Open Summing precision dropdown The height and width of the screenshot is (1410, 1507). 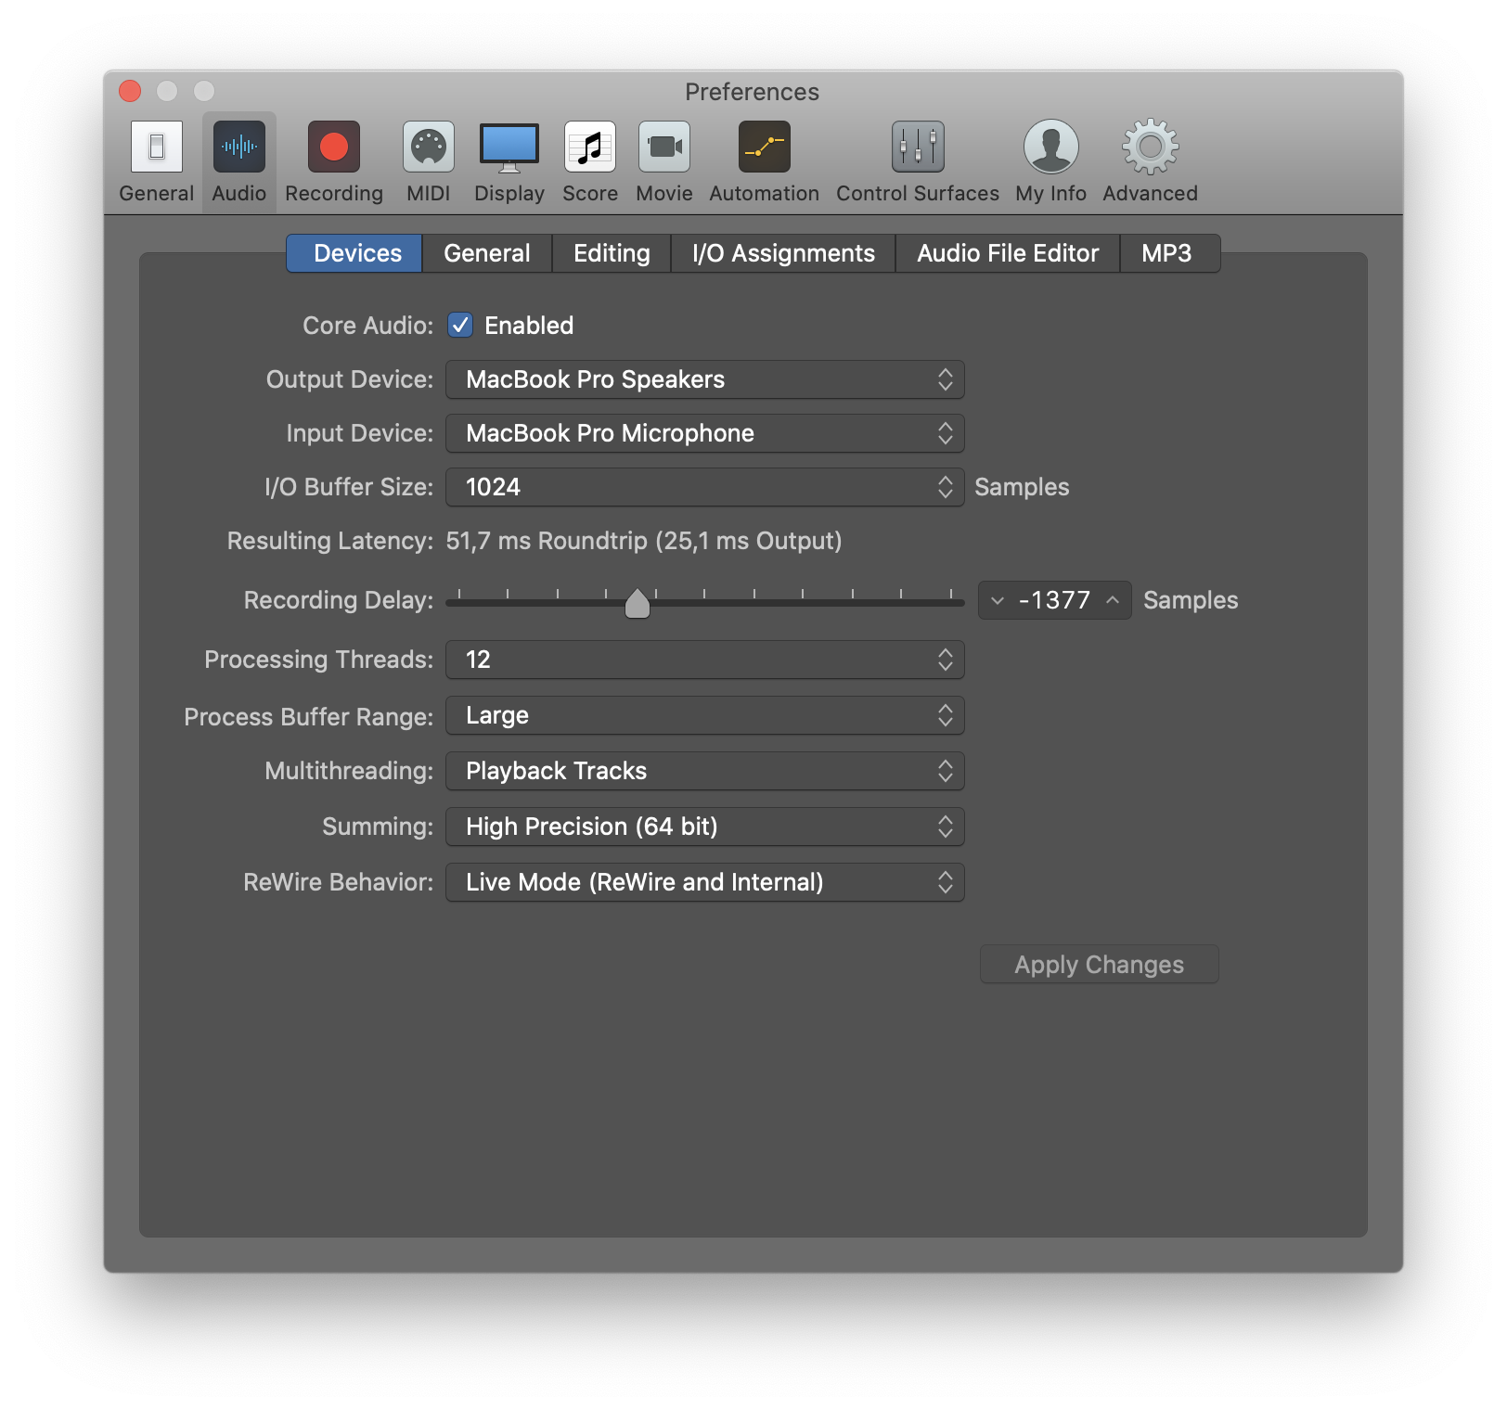click(x=705, y=827)
